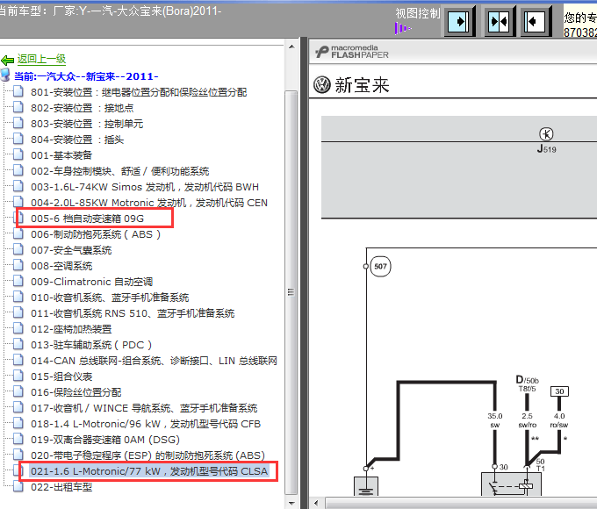Click tree panel scroll down arrow
The width and height of the screenshot is (597, 509).
291,503
